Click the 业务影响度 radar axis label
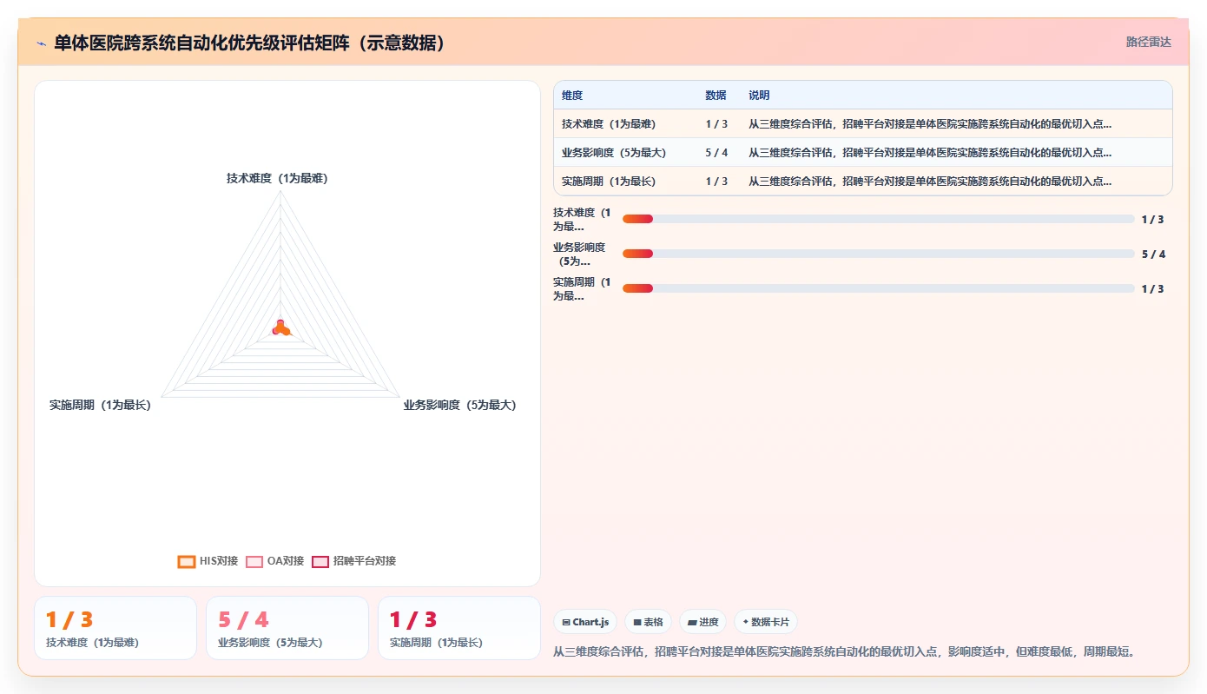1207x694 pixels. [x=459, y=405]
